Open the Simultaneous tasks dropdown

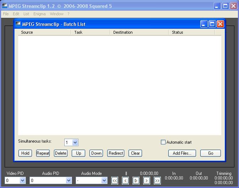[x=75, y=143]
